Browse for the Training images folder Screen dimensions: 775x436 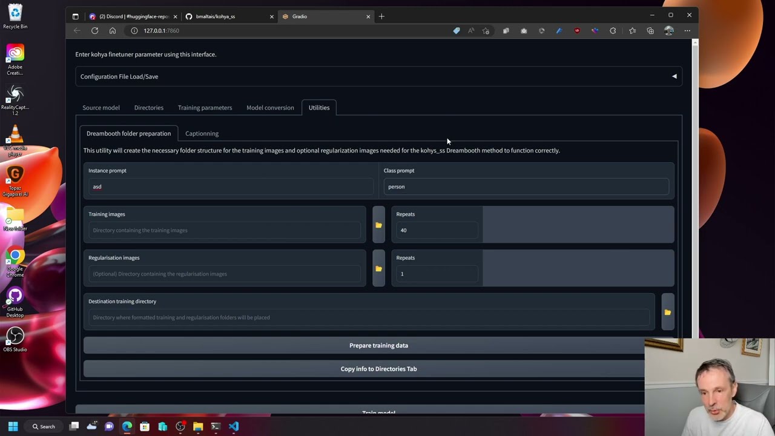(x=378, y=225)
